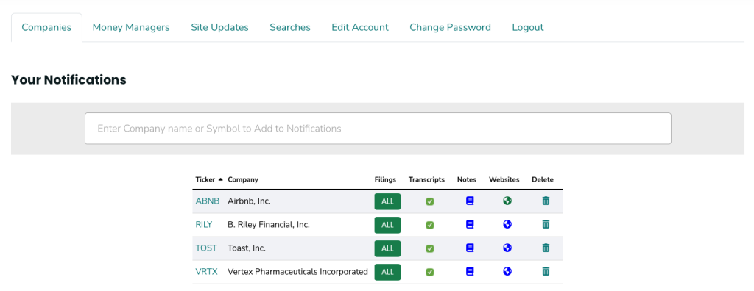Click the Toast, Inc. company name

(x=246, y=248)
